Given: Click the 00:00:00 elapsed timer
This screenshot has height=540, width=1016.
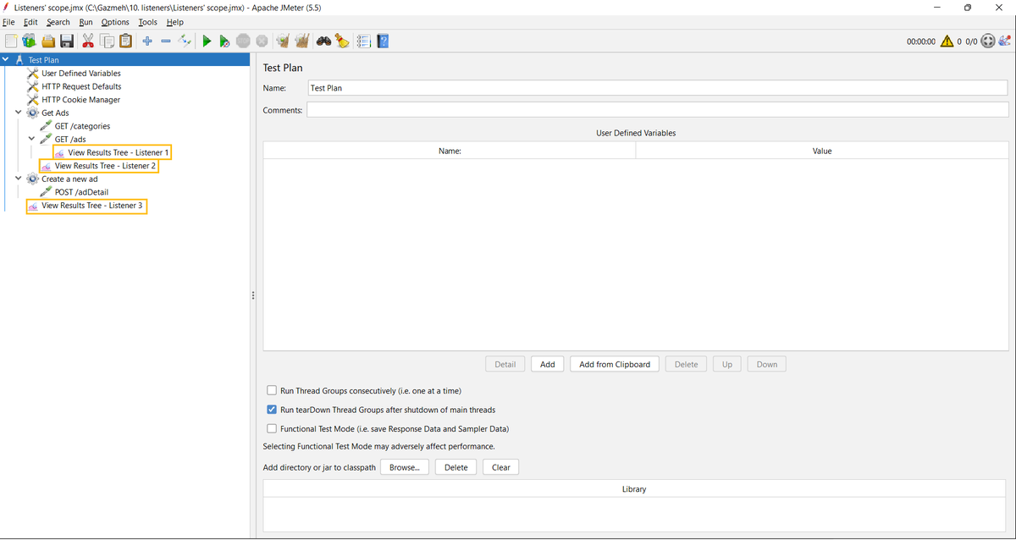Looking at the screenshot, I should (x=921, y=41).
